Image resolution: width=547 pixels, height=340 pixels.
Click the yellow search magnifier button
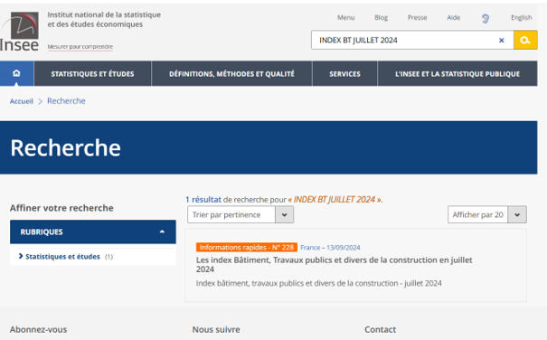525,40
